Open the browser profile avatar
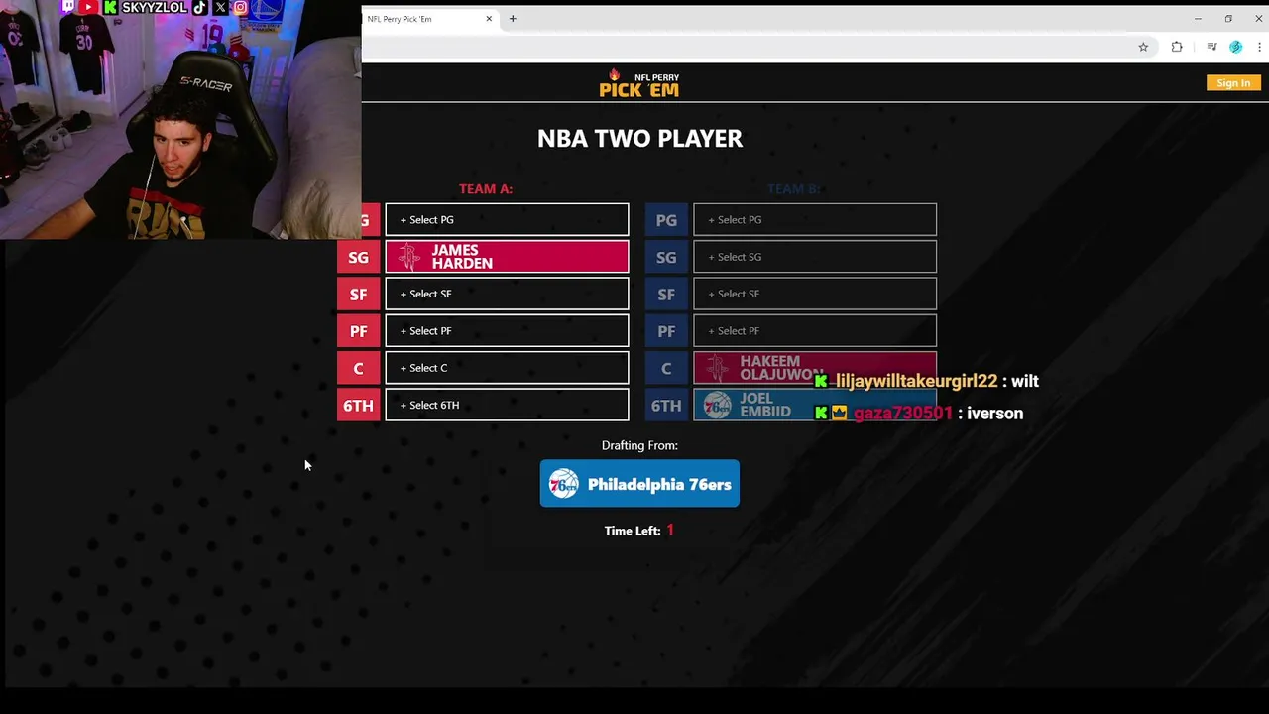This screenshot has width=1269, height=714. (x=1235, y=47)
